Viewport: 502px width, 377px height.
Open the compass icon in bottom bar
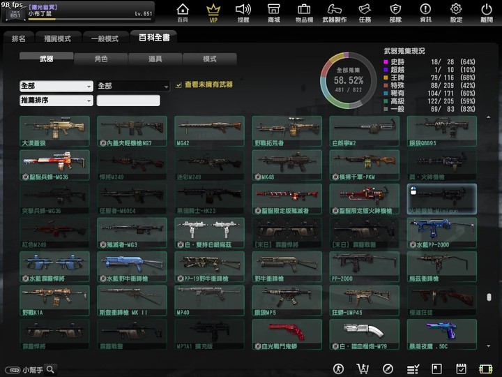click(x=388, y=369)
